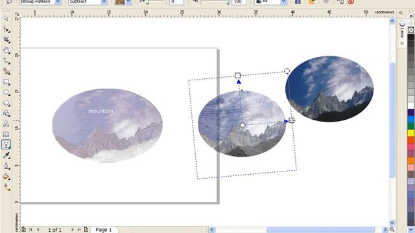The image size is (415, 233).
Task: Open the Fill bucket tool
Action: pos(6,177)
